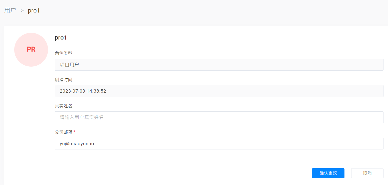
Task: Click the 2023-07-03 14:38:52 timestamp text
Action: click(83, 91)
